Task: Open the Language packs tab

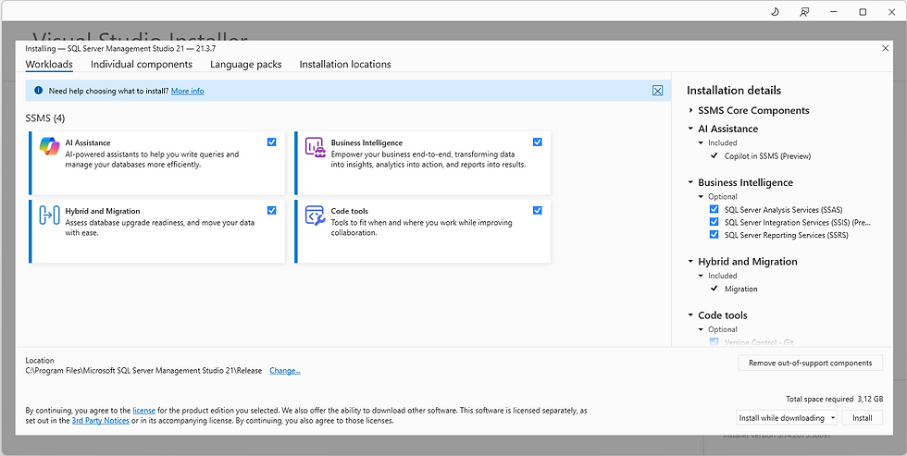Action: point(245,65)
